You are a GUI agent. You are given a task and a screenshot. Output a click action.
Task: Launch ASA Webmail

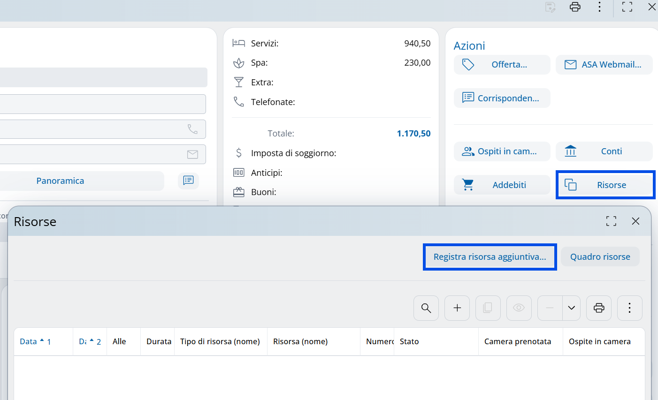(x=604, y=65)
